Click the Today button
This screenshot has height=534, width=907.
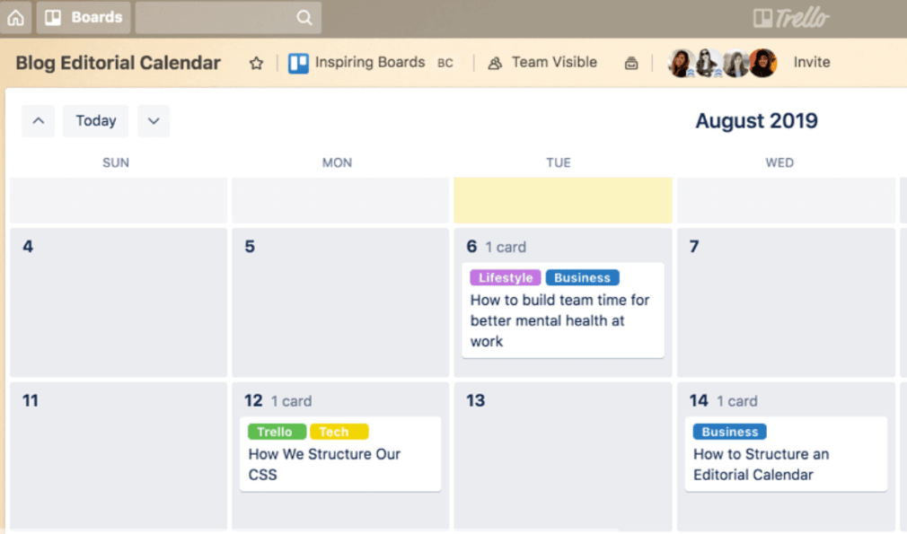95,120
